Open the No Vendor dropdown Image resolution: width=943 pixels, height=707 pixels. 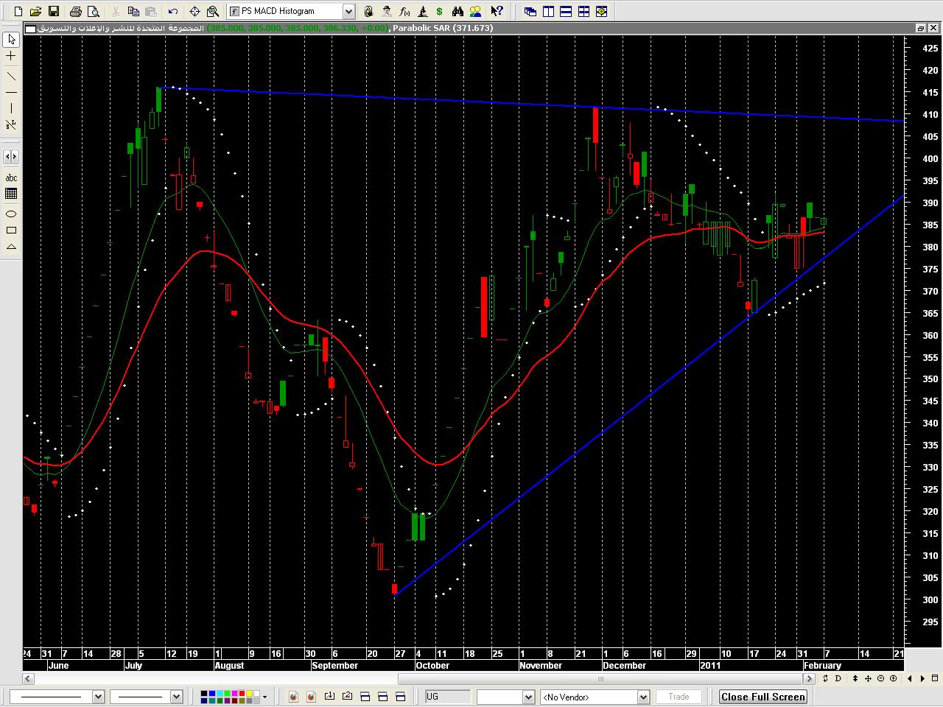point(643,697)
